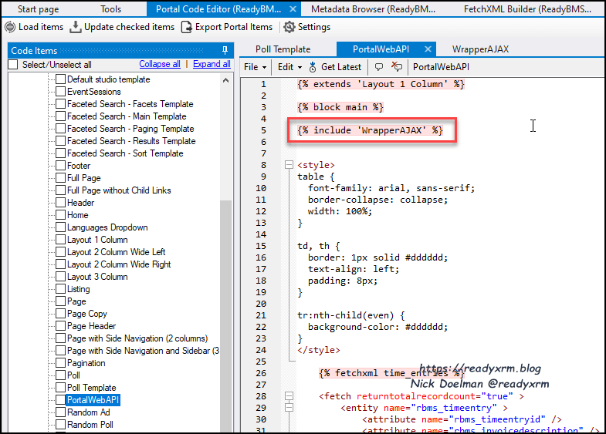Switch to the WrapperAJAX tab

tap(480, 49)
